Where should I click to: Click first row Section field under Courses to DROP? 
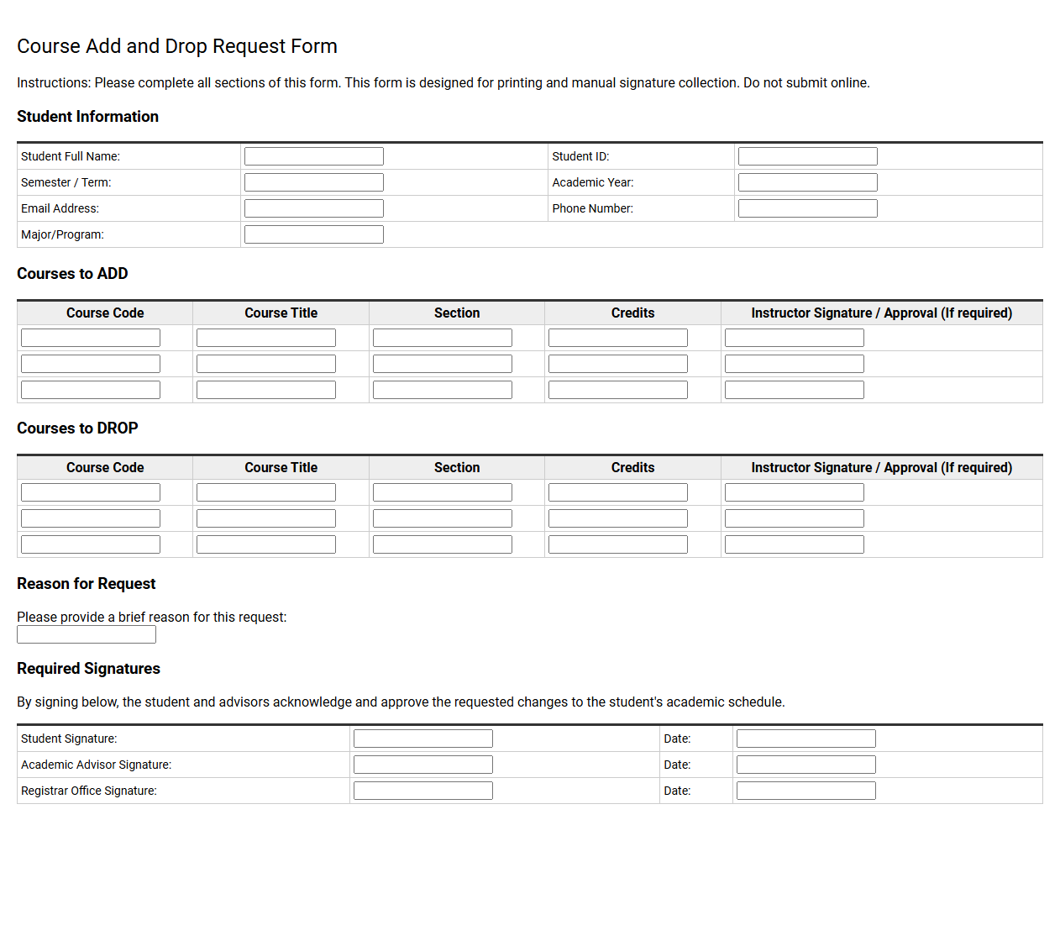click(x=443, y=492)
